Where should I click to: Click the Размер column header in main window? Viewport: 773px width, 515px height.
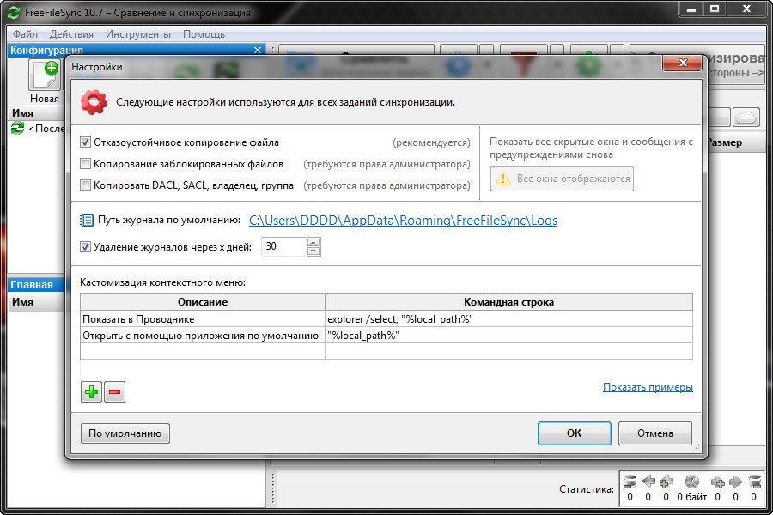click(x=724, y=143)
